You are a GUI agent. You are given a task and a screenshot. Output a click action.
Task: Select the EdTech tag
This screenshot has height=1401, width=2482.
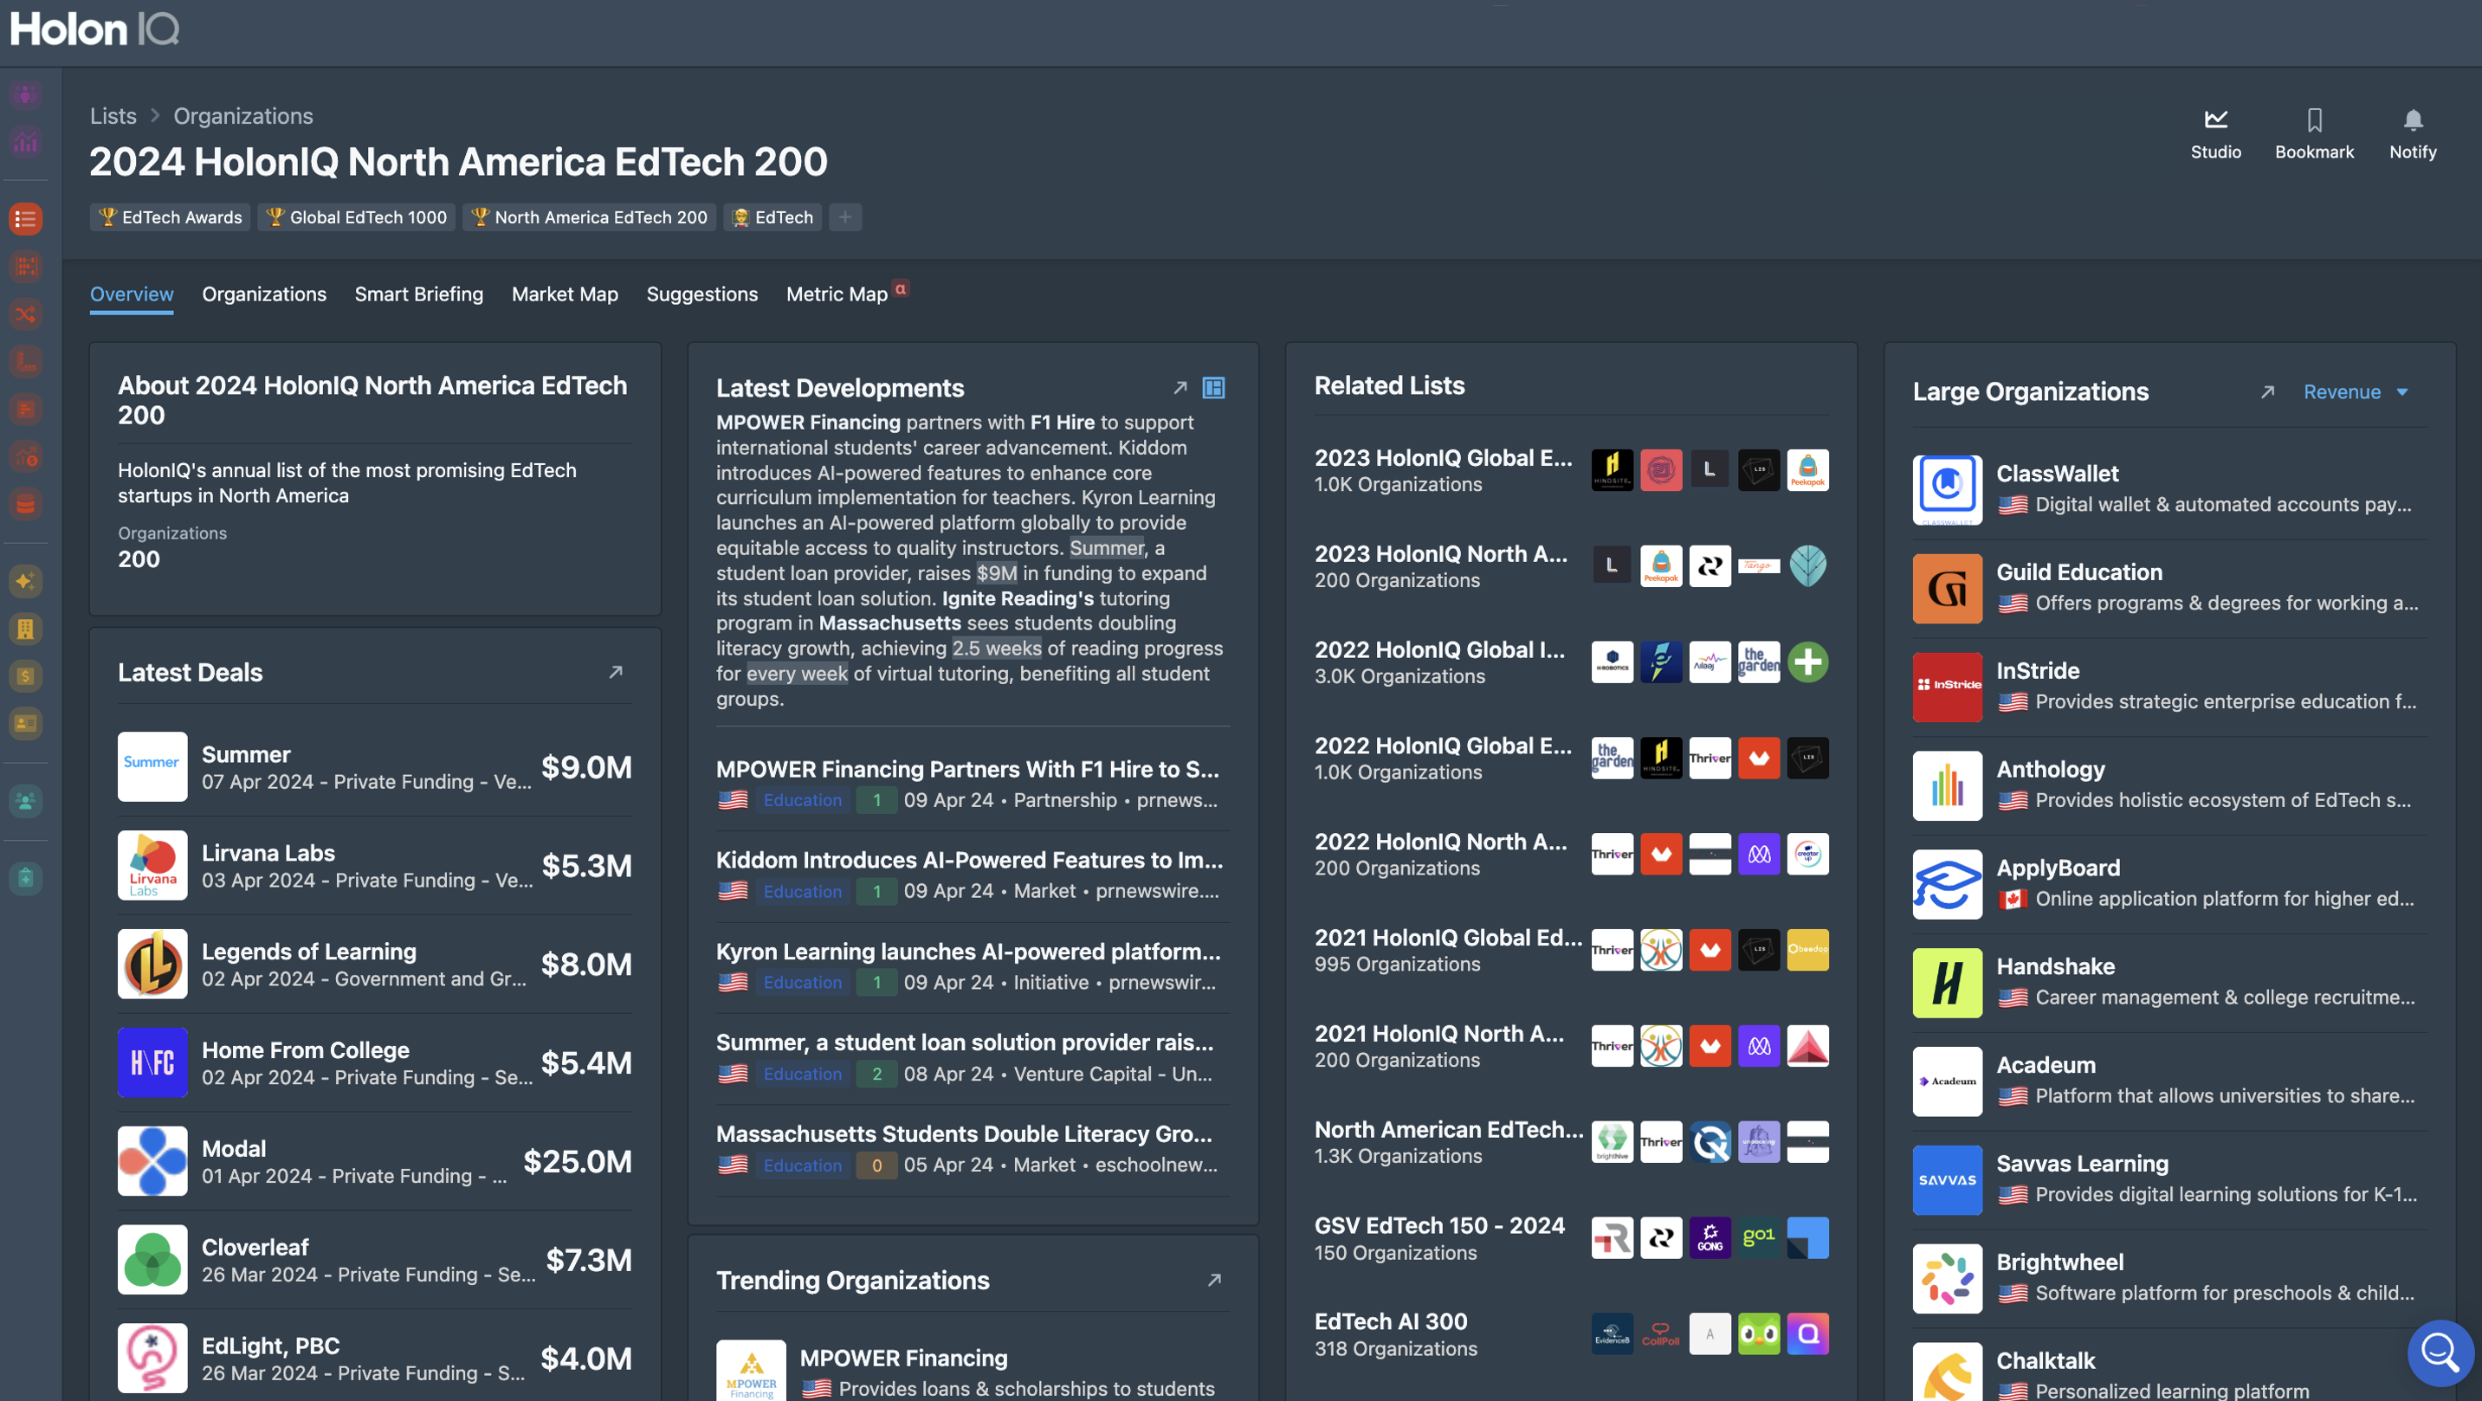(772, 216)
